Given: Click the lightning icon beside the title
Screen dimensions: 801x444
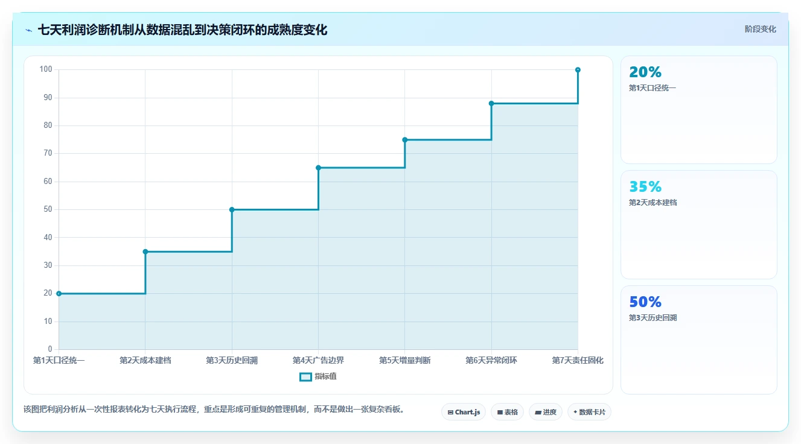Looking at the screenshot, I should [28, 30].
